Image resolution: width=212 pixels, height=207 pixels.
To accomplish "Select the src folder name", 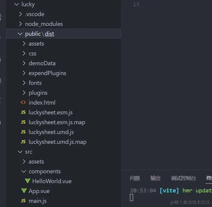I will click(x=29, y=152).
